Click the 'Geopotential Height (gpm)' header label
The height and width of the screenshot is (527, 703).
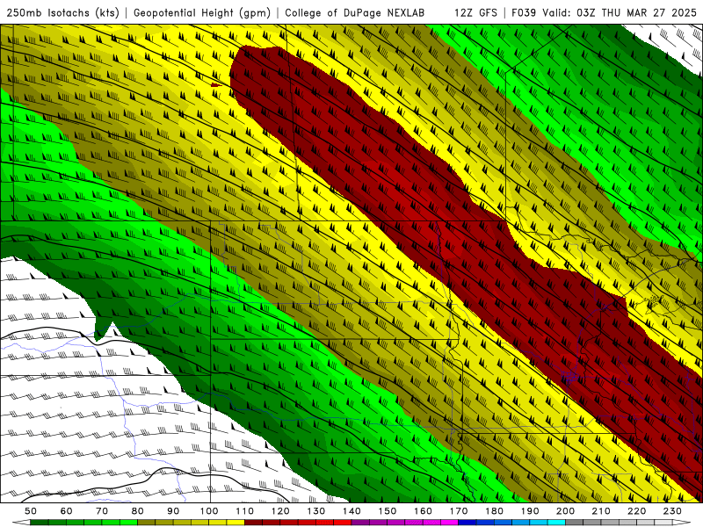tap(202, 13)
